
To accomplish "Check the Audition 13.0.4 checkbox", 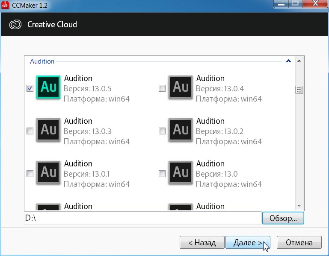I will pyautogui.click(x=162, y=88).
